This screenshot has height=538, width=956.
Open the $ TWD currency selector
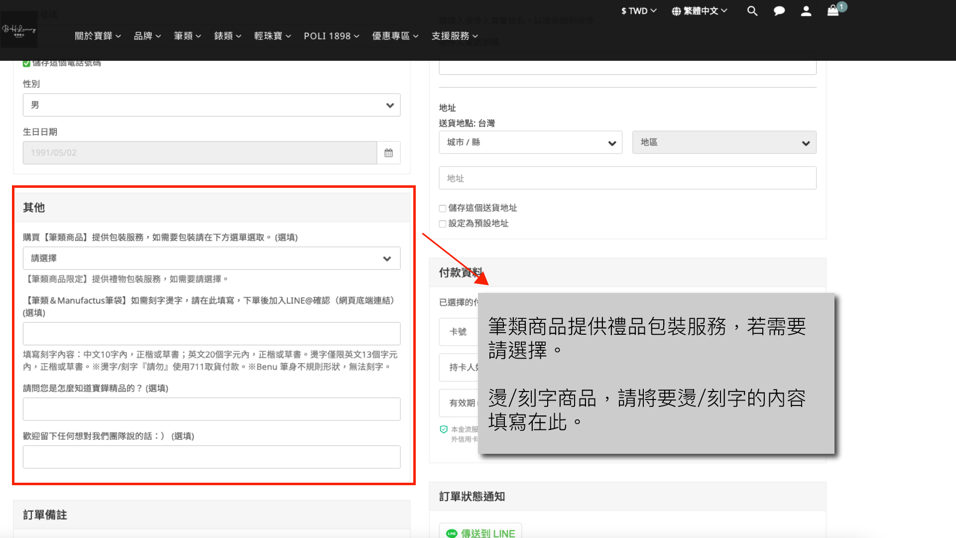coord(638,11)
